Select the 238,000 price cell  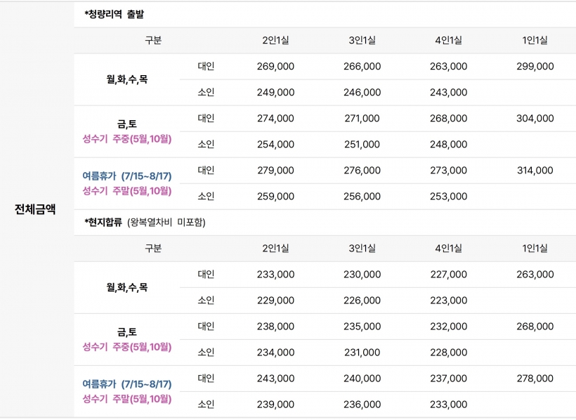click(x=275, y=327)
